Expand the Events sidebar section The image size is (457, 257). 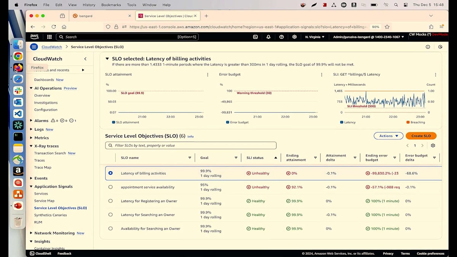click(31, 178)
